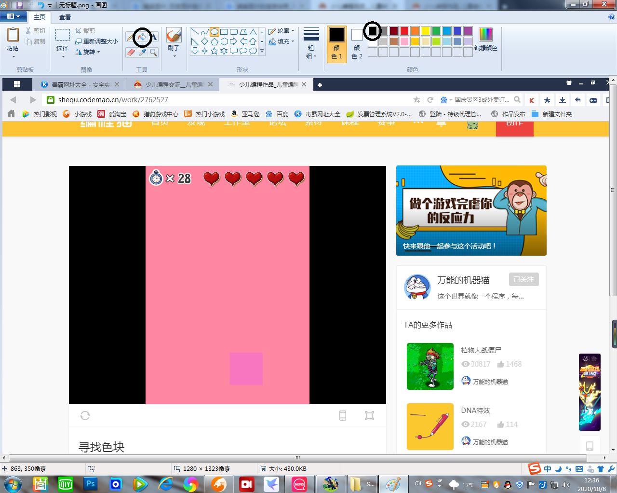Expand the 轮廓 outline dropdown
The image size is (617, 493).
coord(282,31)
